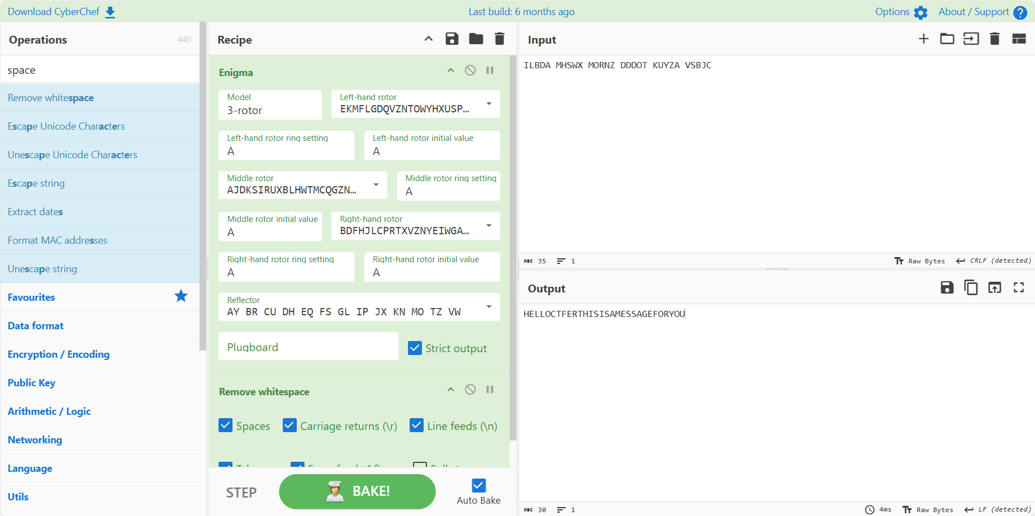This screenshot has height=516, width=1035.
Task: Expand the Language category
Action: coord(100,468)
